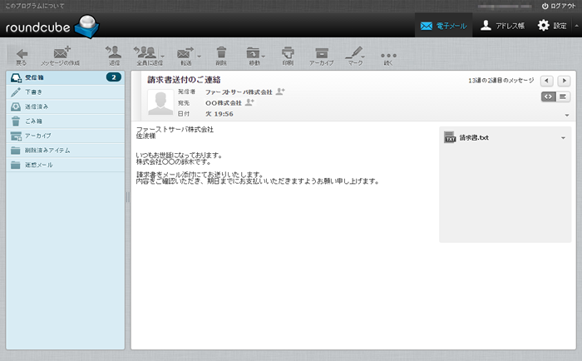582x361 pixels.
Task: Open the Address Book (アドレス帳) tab
Action: 502,25
